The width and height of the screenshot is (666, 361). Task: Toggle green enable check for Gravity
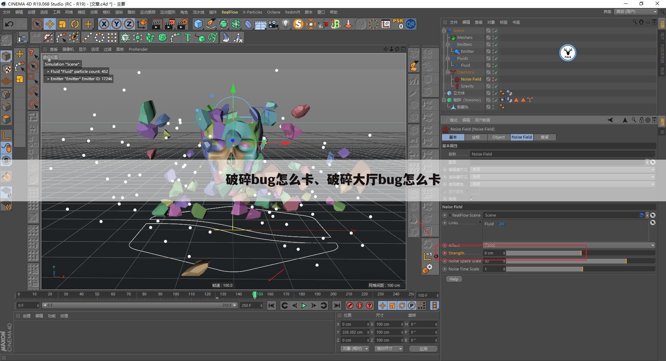[496, 86]
